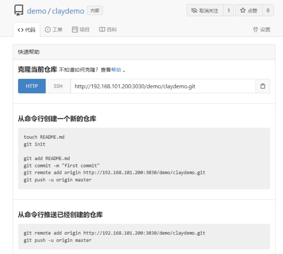The width and height of the screenshot is (283, 254).
Task: Click the projects board icon
Action: point(75,30)
